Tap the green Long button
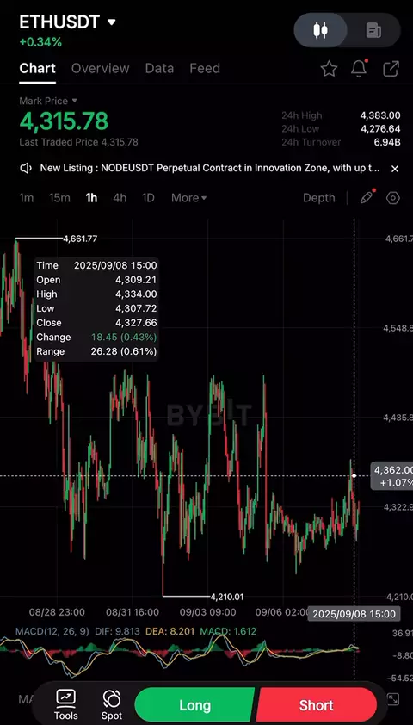The image size is (413, 725). coord(194,705)
